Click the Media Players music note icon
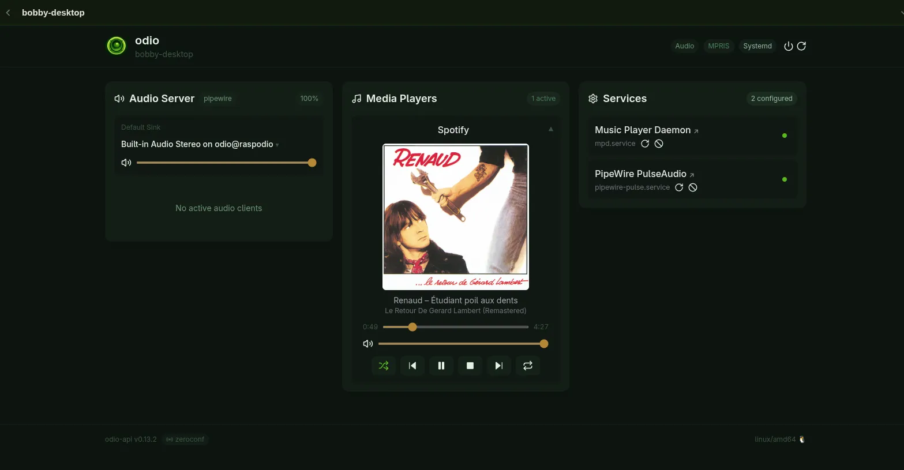 [x=357, y=99]
